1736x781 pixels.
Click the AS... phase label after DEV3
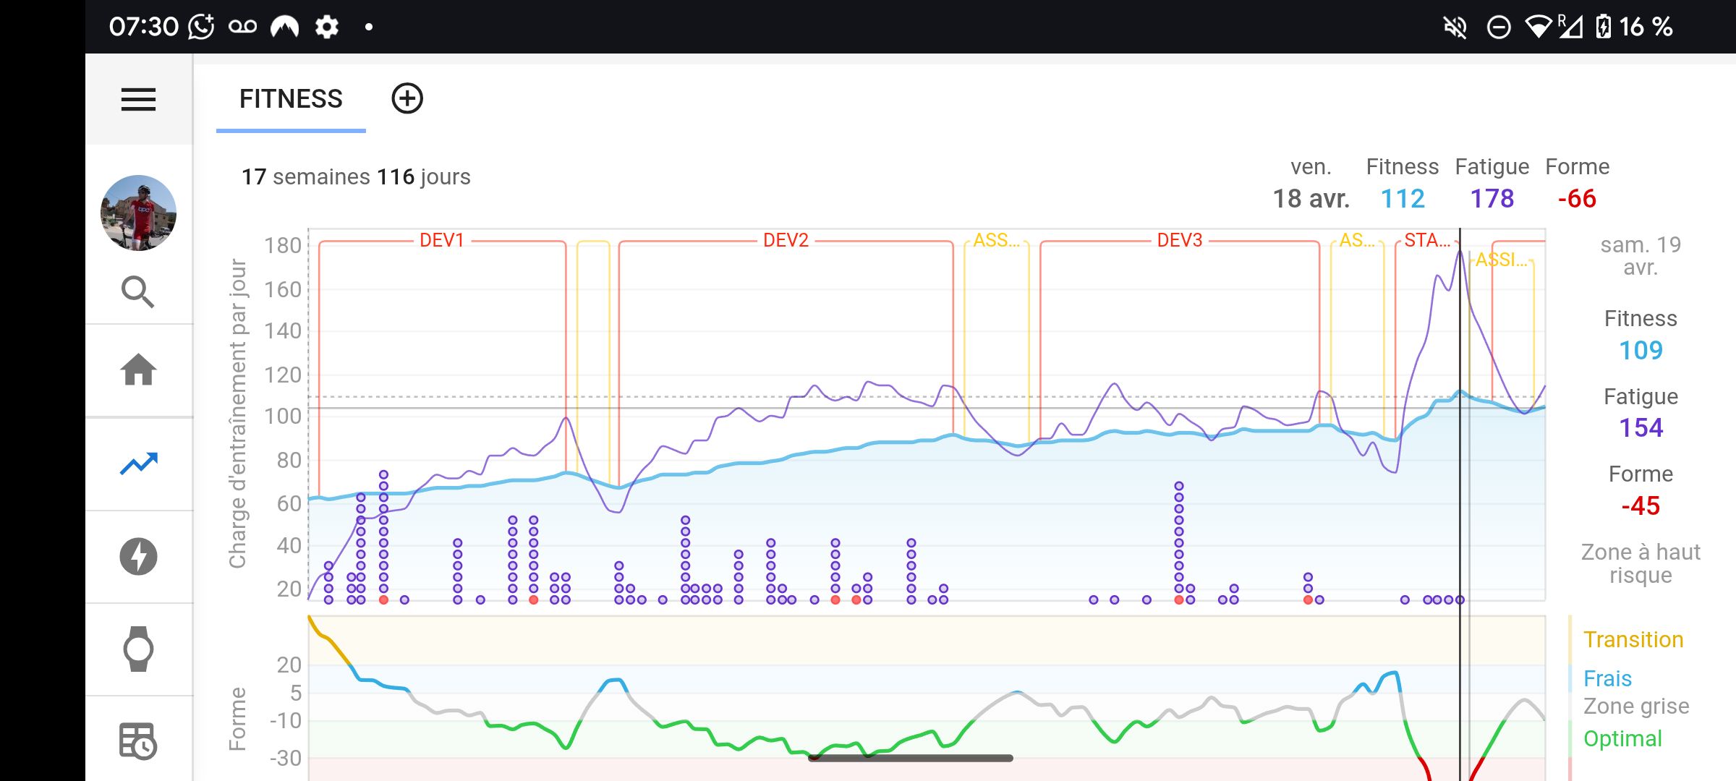pos(1357,240)
